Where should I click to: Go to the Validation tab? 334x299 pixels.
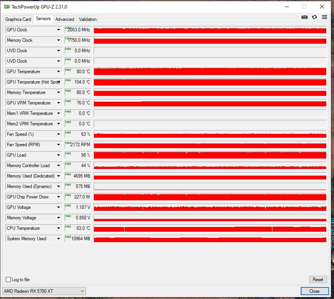pyautogui.click(x=87, y=19)
